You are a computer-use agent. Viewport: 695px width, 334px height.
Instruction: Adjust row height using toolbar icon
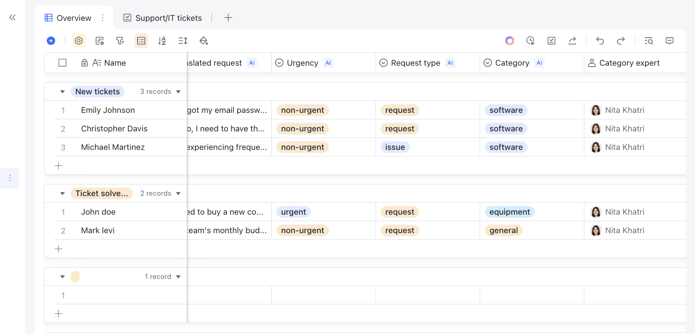[x=182, y=41]
